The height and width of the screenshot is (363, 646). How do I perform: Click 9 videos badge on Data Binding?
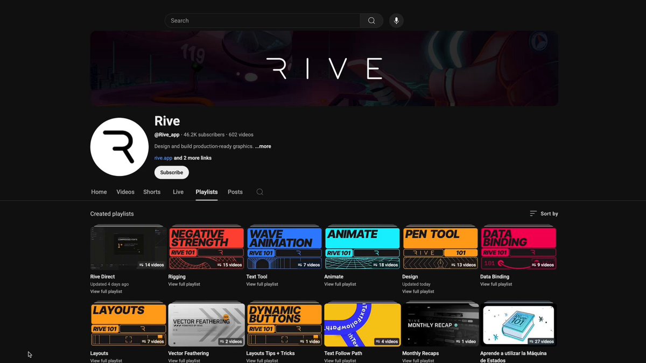pyautogui.click(x=543, y=265)
